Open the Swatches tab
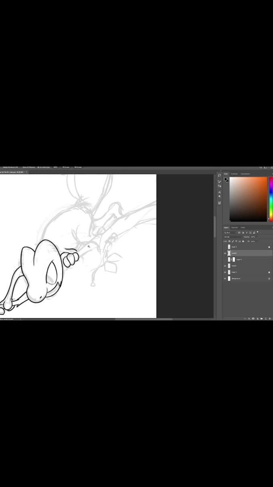273x487 pixels. 234,174
